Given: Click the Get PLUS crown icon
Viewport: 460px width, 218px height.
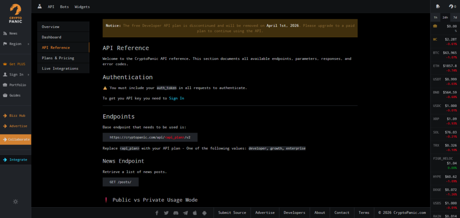Looking at the screenshot, I should coord(5,64).
